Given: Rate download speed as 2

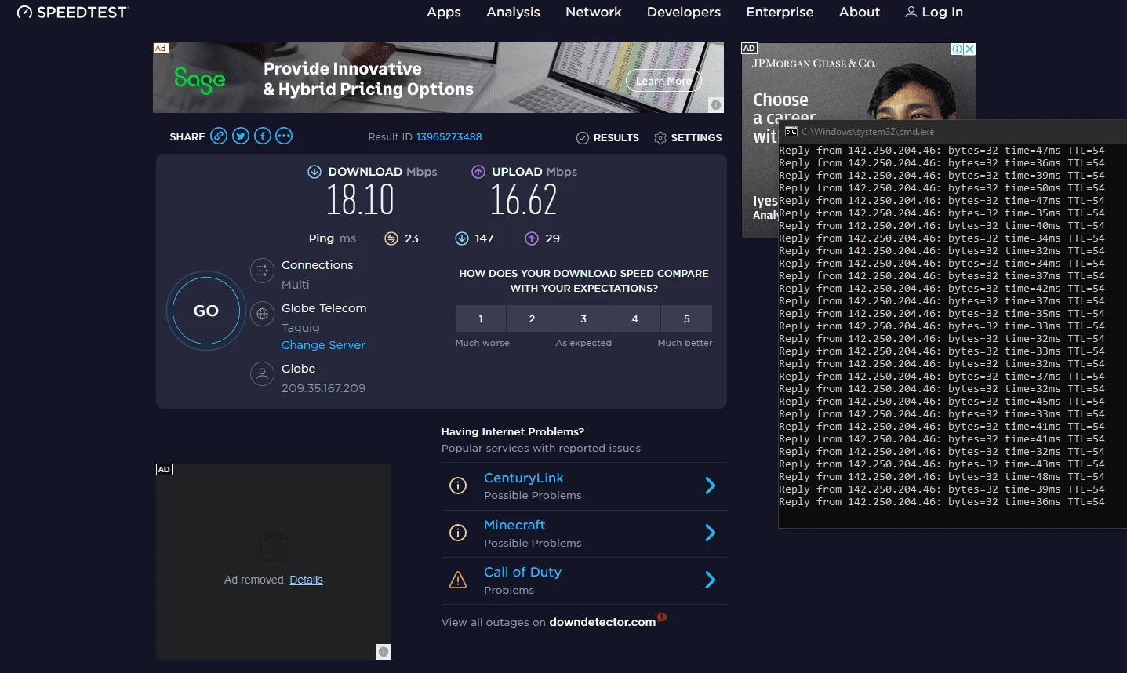Looking at the screenshot, I should click(x=532, y=318).
